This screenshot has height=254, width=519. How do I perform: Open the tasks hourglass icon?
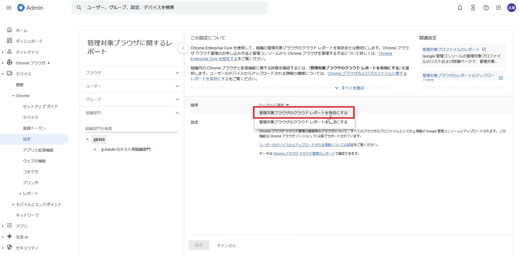(473, 8)
